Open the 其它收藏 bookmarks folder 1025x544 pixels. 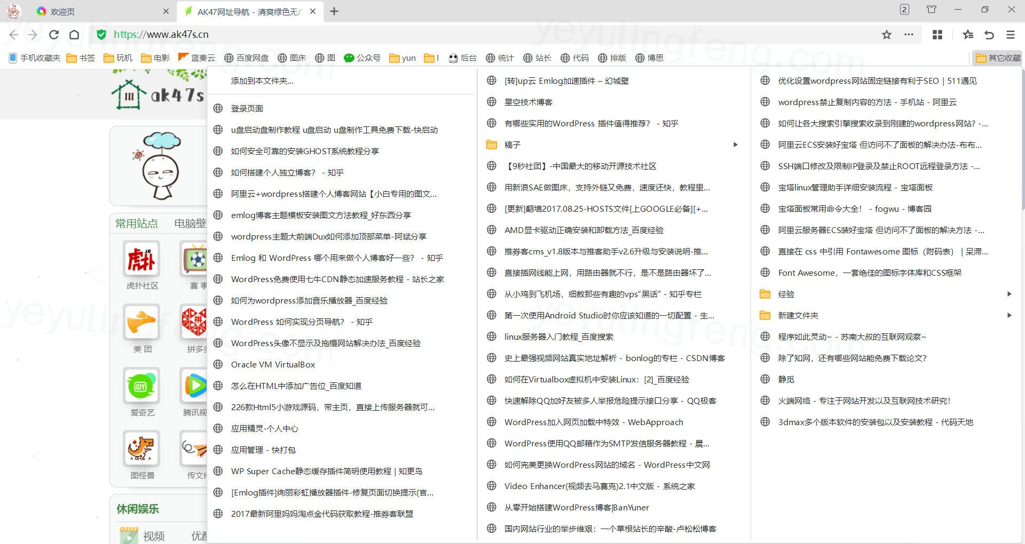coord(998,58)
